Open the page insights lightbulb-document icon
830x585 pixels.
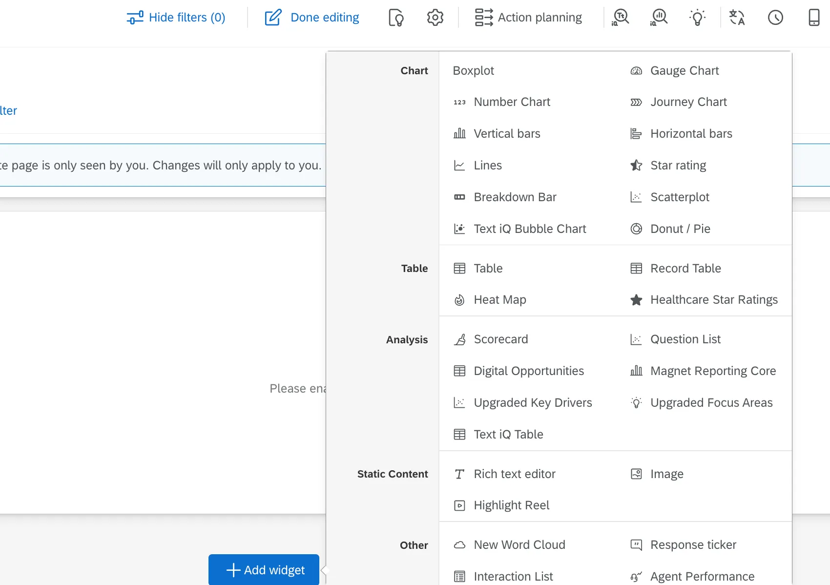(x=396, y=18)
